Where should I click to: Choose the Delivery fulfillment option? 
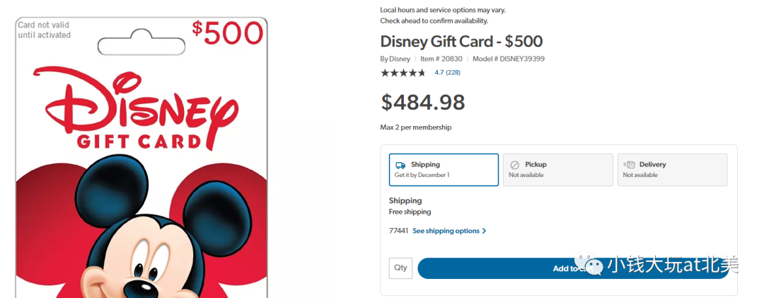point(672,170)
